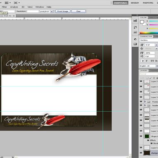Select the Faux Bold button in Character panel
Screen dimensions: 158x158
coord(143,61)
